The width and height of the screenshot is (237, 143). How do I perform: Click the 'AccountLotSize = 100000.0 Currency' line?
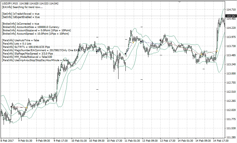[x=30, y=27]
